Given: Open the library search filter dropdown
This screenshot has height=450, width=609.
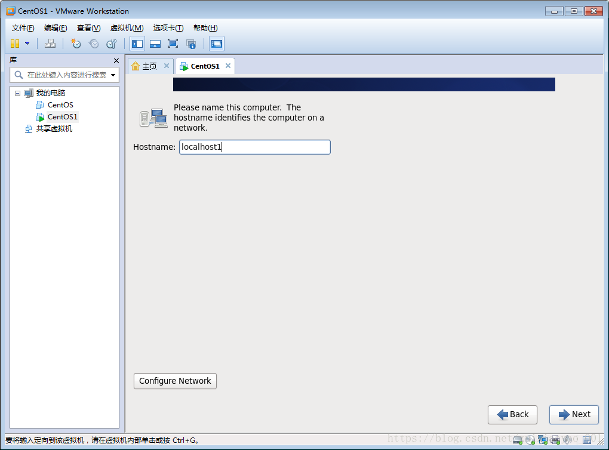Looking at the screenshot, I should tap(113, 75).
